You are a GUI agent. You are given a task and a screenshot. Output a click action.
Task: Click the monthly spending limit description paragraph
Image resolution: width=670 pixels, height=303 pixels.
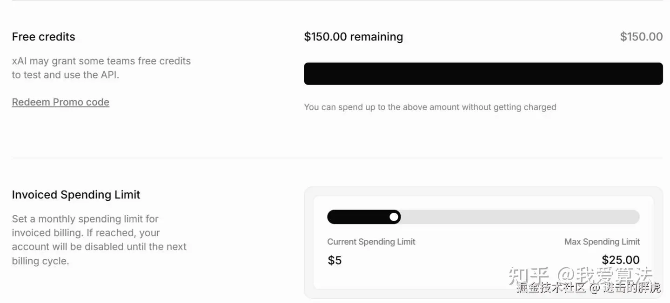click(x=99, y=240)
